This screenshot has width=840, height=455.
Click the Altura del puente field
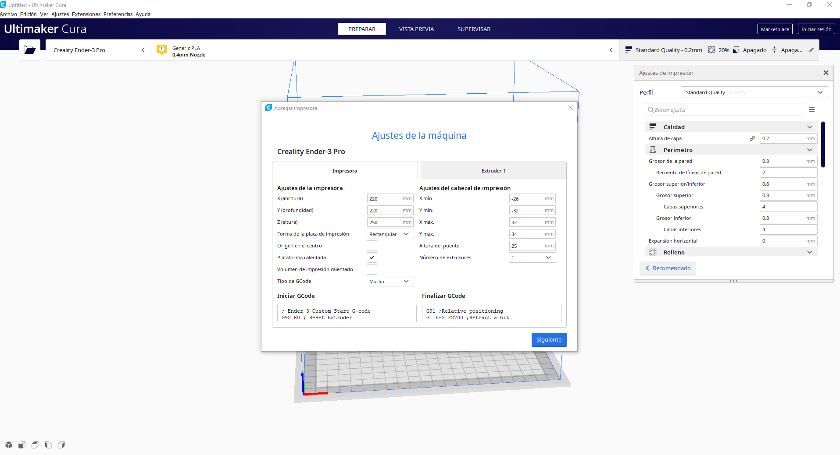pos(532,246)
